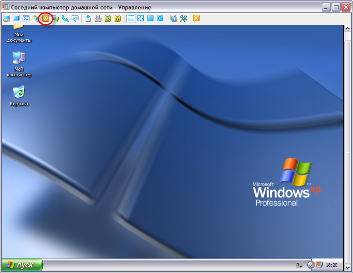Image resolution: width=353 pixels, height=273 pixels.
Task: Toggle the solid blue full-screen view mode
Action: click(150, 18)
